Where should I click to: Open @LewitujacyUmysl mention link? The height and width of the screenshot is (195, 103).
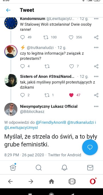(21, 128)
